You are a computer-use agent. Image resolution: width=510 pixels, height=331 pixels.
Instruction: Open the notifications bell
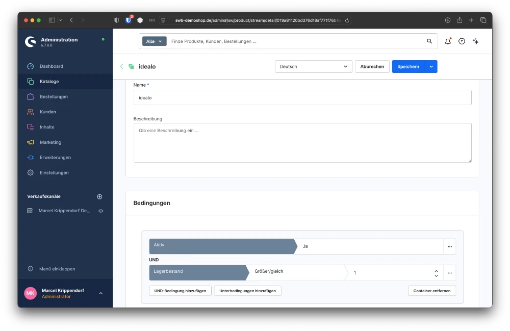448,41
